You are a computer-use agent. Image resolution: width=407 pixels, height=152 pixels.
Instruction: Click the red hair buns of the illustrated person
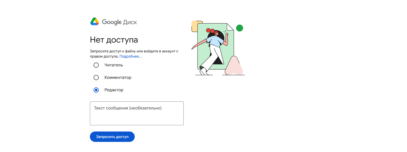[210, 31]
